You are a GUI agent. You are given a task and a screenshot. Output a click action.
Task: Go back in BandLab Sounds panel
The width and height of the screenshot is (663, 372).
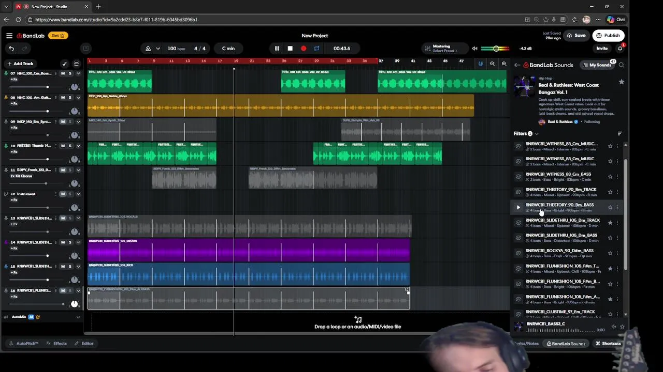(517, 65)
